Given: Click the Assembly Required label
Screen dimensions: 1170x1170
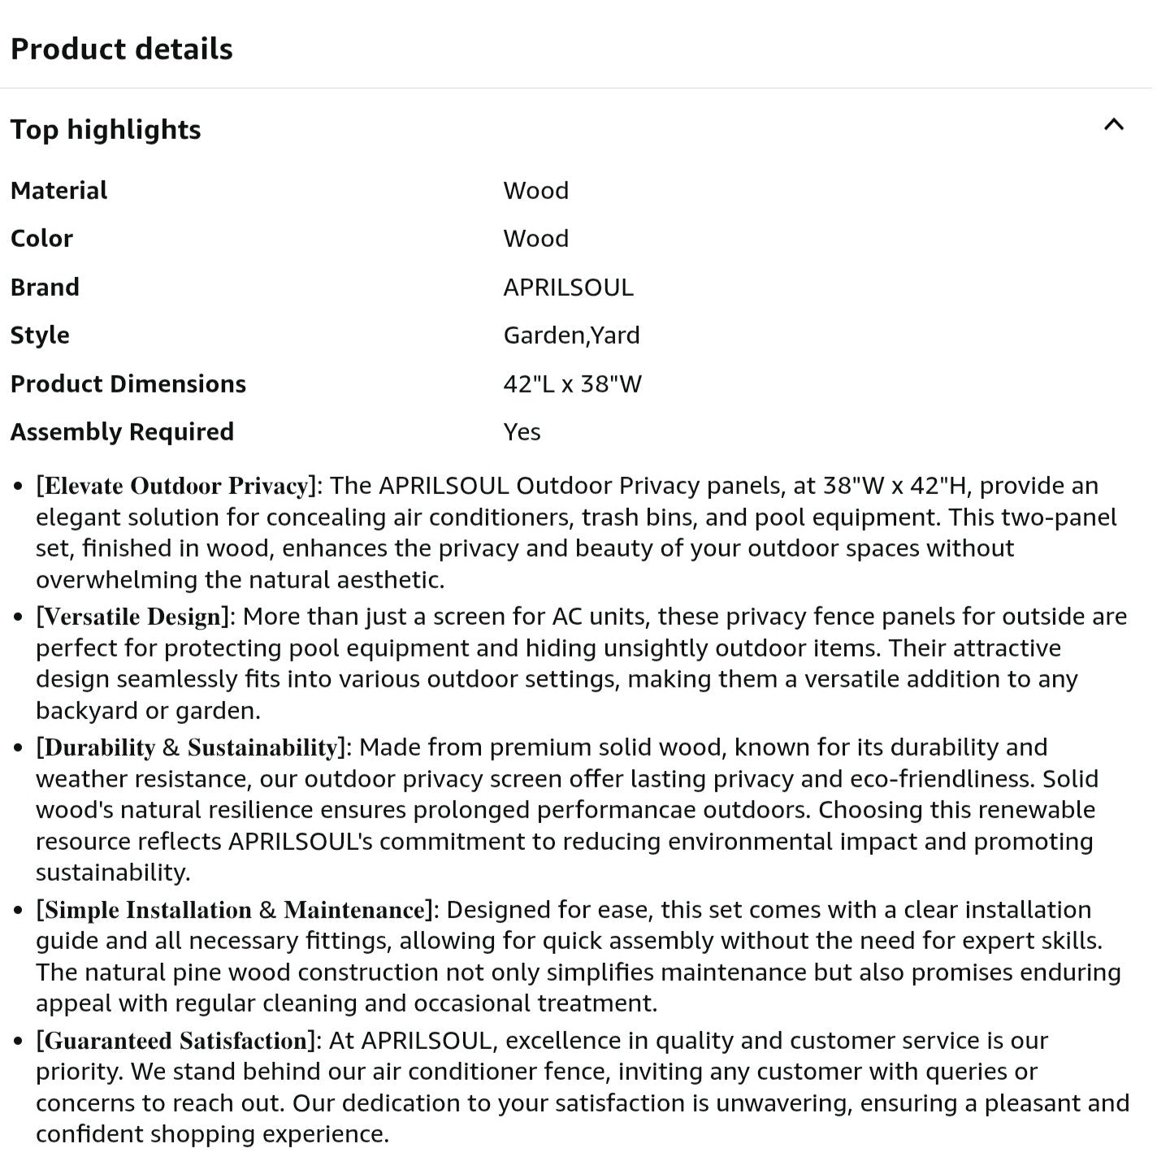Looking at the screenshot, I should [122, 431].
